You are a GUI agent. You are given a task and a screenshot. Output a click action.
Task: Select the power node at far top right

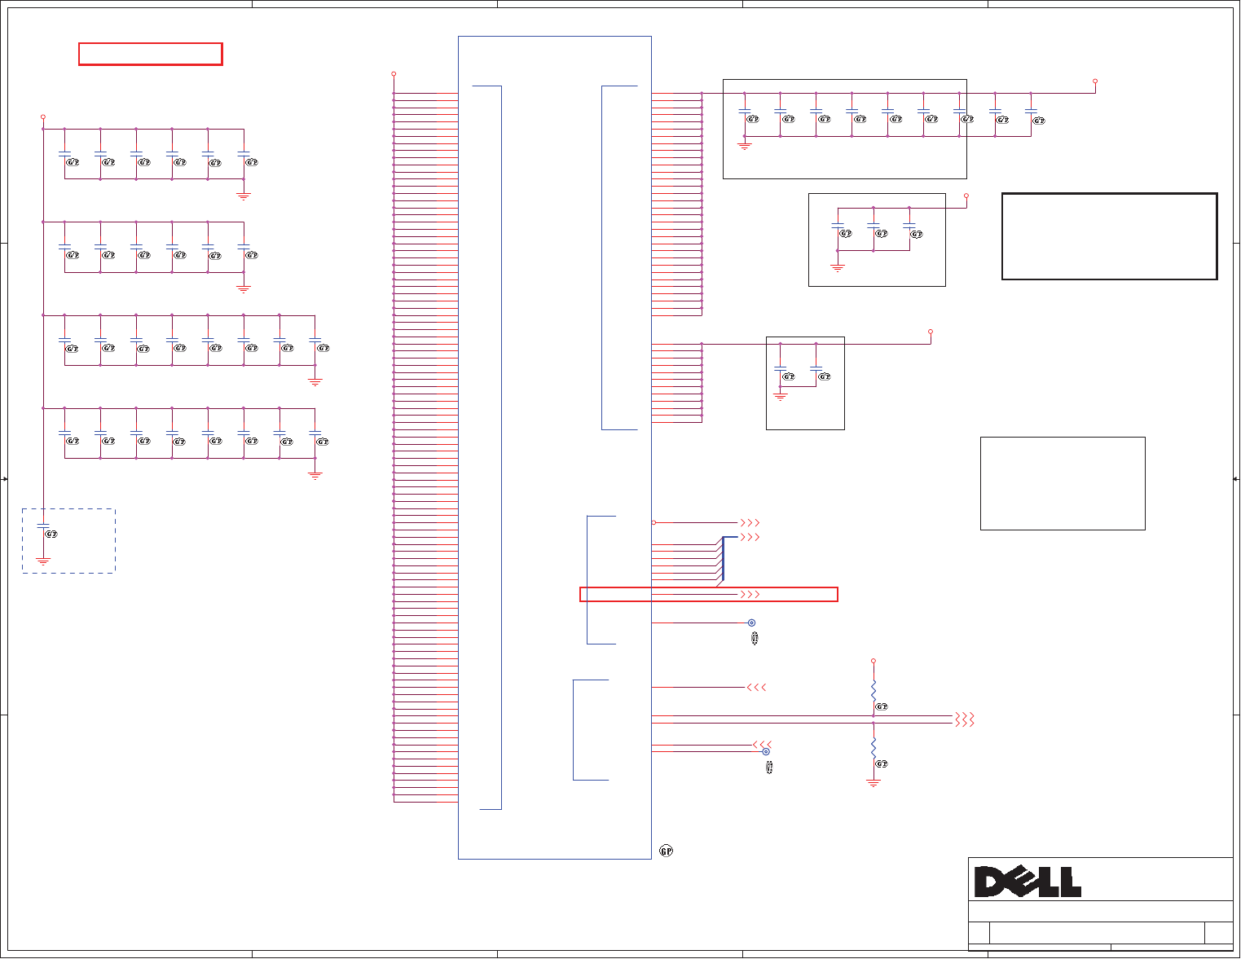[1094, 81]
